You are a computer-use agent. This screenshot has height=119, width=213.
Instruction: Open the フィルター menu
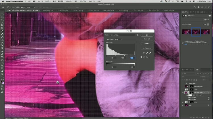[76, 1]
